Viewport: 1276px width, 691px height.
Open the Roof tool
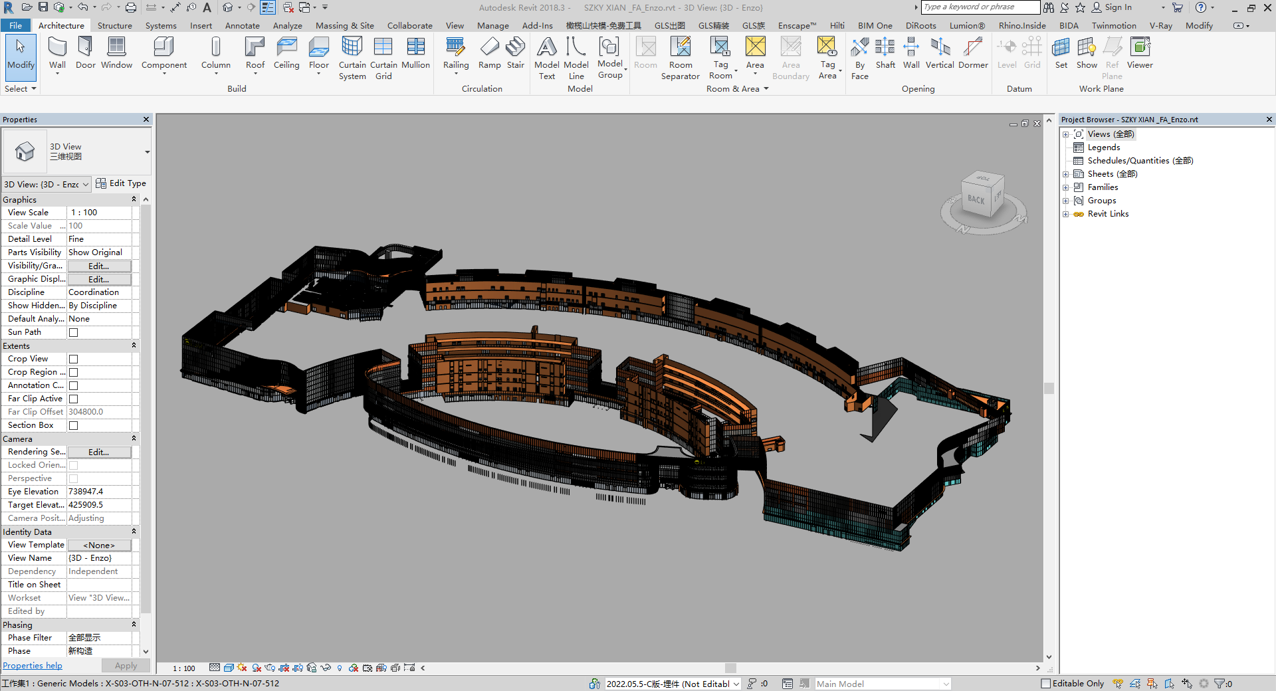[x=255, y=53]
